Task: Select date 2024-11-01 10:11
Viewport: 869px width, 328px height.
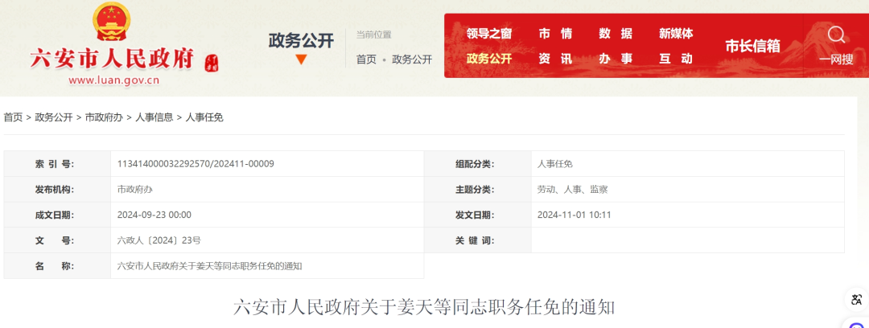Action: click(575, 215)
